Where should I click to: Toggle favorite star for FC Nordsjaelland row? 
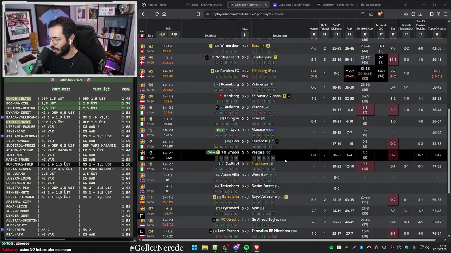tap(142, 57)
